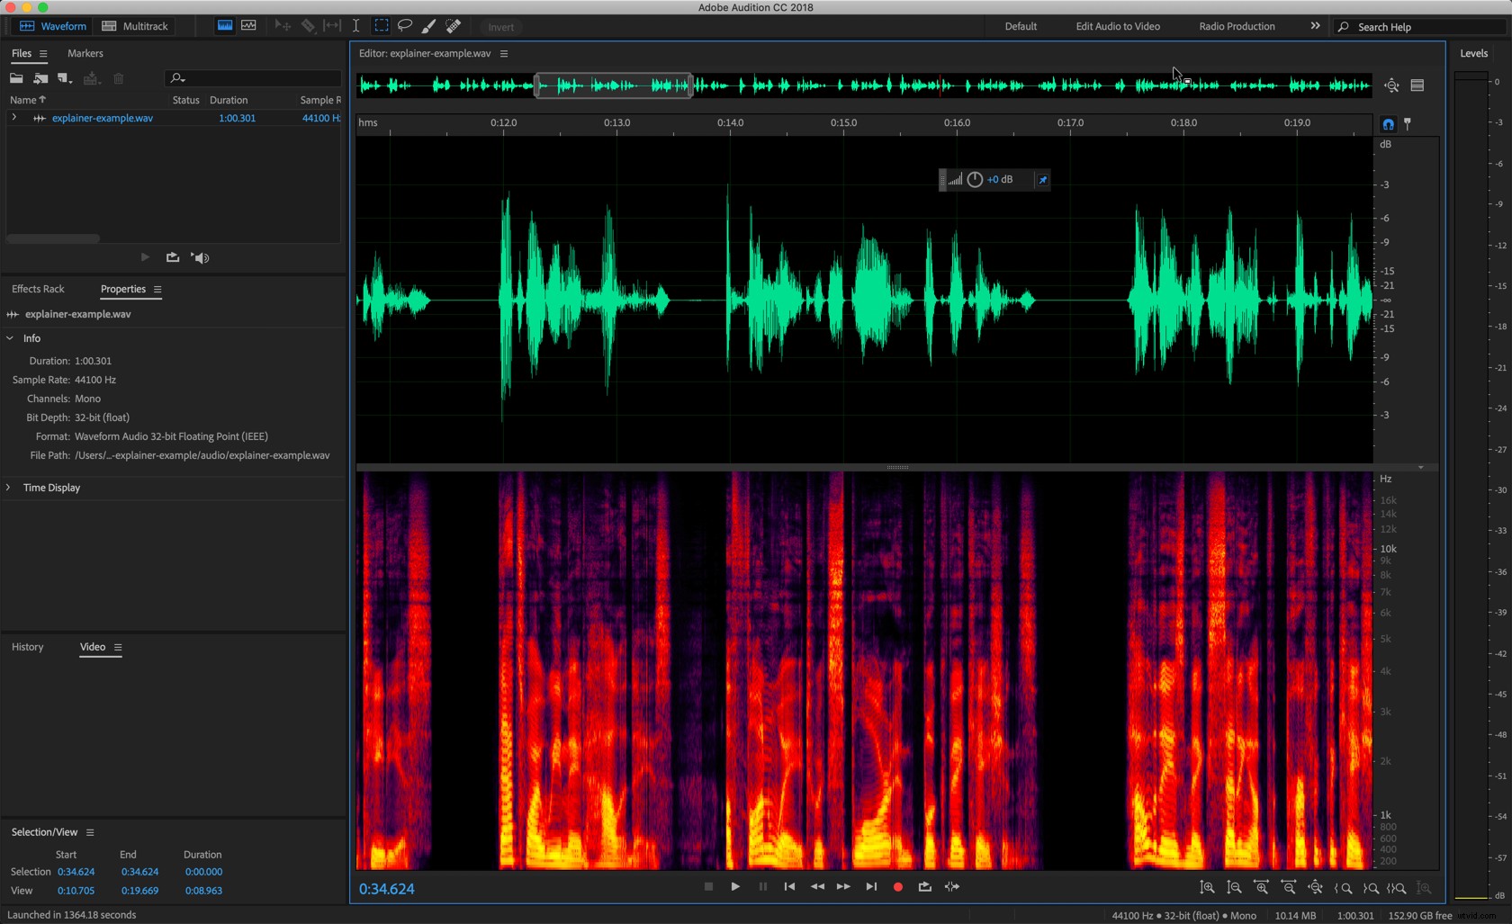The image size is (1512, 924).
Task: Collapse the Info section
Action: click(x=10, y=338)
